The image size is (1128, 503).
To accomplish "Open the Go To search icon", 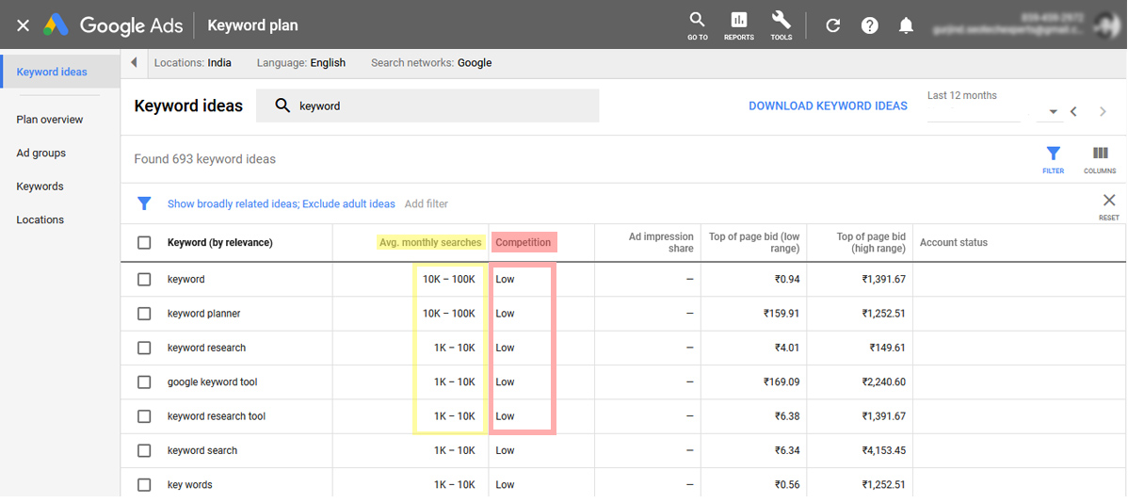I will 697,25.
